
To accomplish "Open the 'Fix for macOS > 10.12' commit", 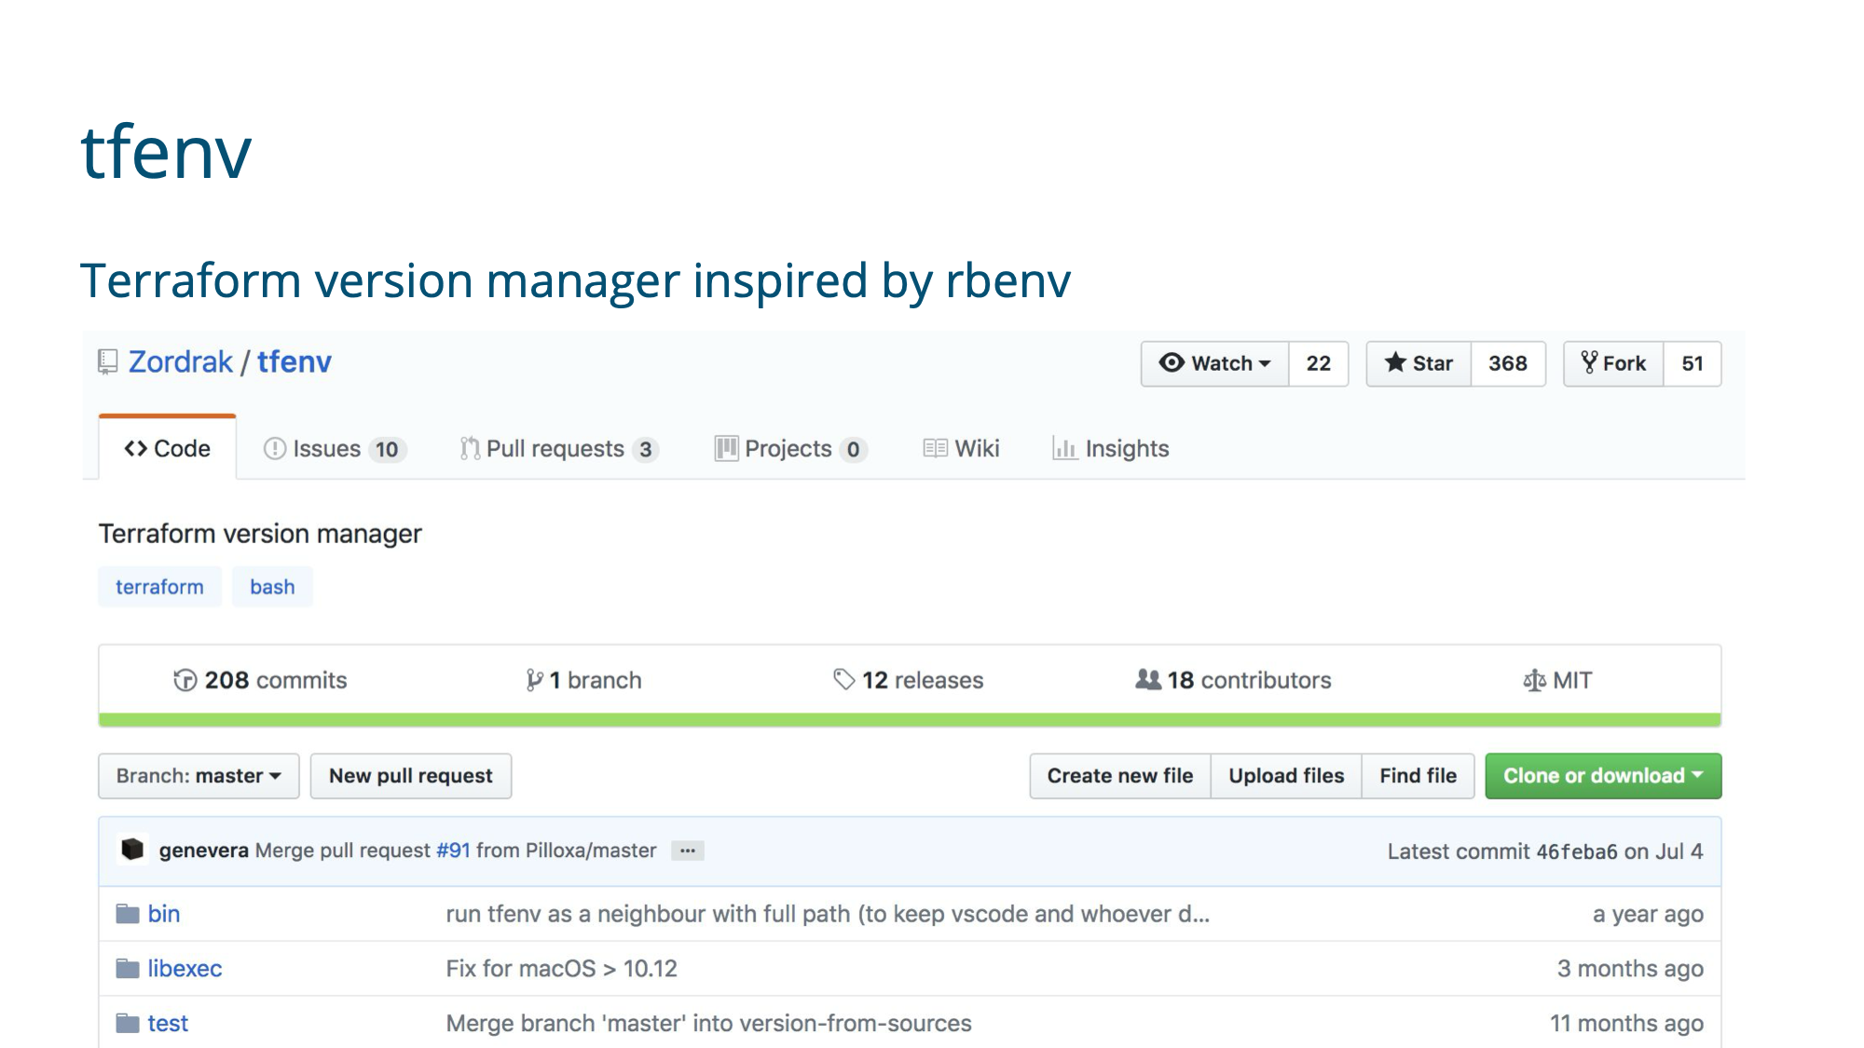I will tap(562, 969).
